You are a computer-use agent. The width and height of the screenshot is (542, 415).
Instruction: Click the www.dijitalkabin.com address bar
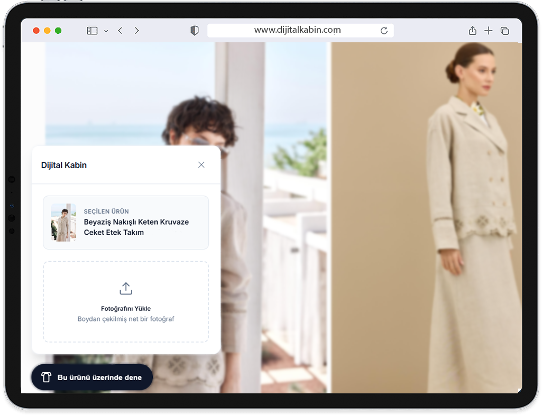click(297, 30)
